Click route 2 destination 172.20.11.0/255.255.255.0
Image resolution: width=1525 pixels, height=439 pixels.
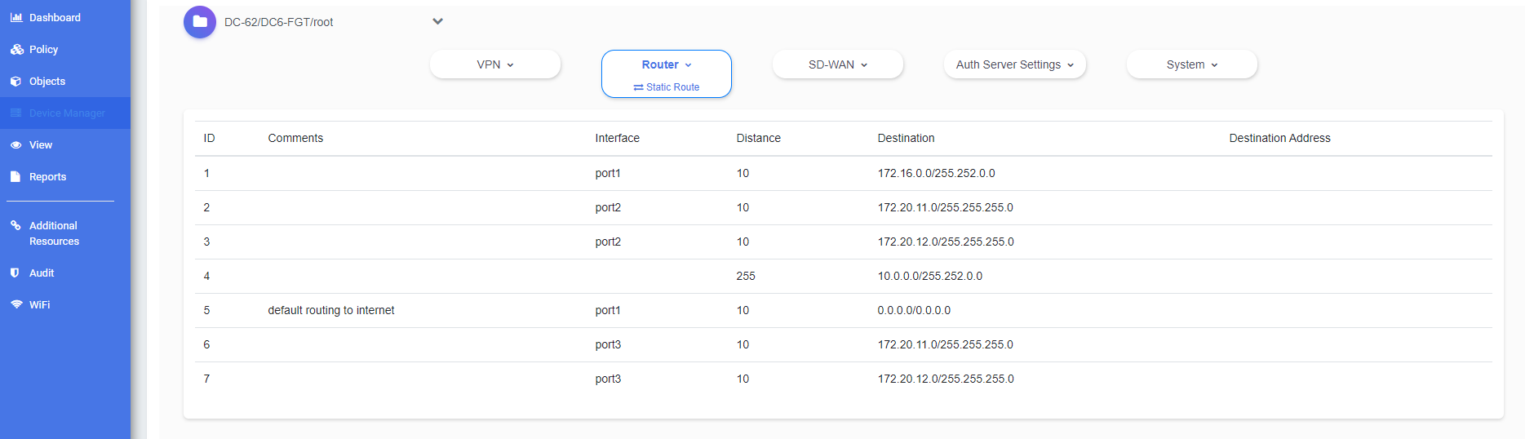(x=945, y=207)
